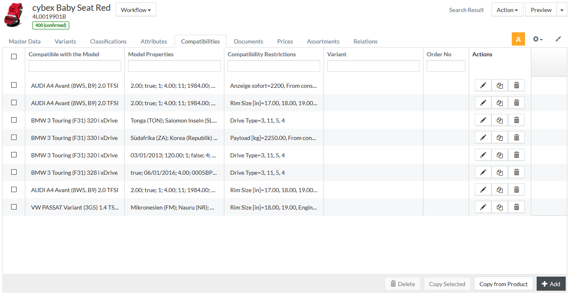Edit the AUDI row with Anzeige sofort=2200
This screenshot has height=294, width=569.
coord(483,85)
